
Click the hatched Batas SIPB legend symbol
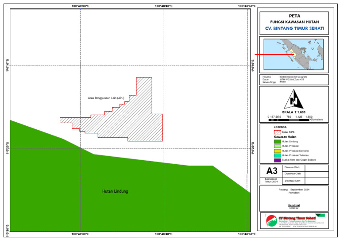tap(277, 132)
